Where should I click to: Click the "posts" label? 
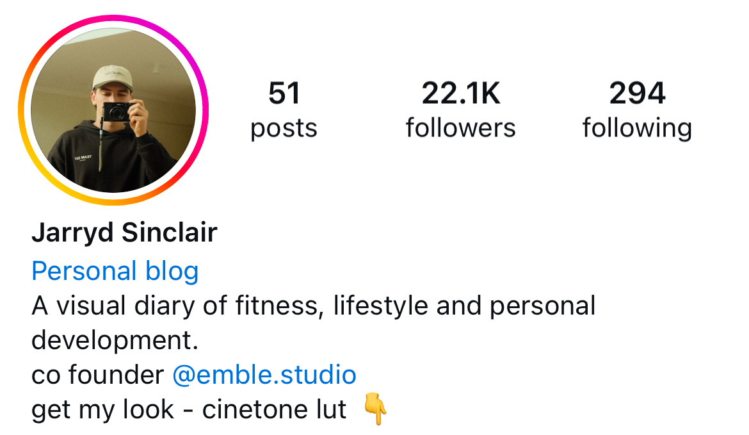pos(284,128)
